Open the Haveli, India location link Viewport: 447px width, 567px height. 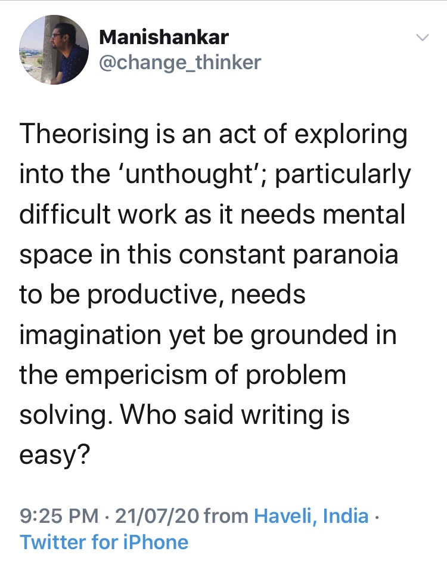pos(311,516)
